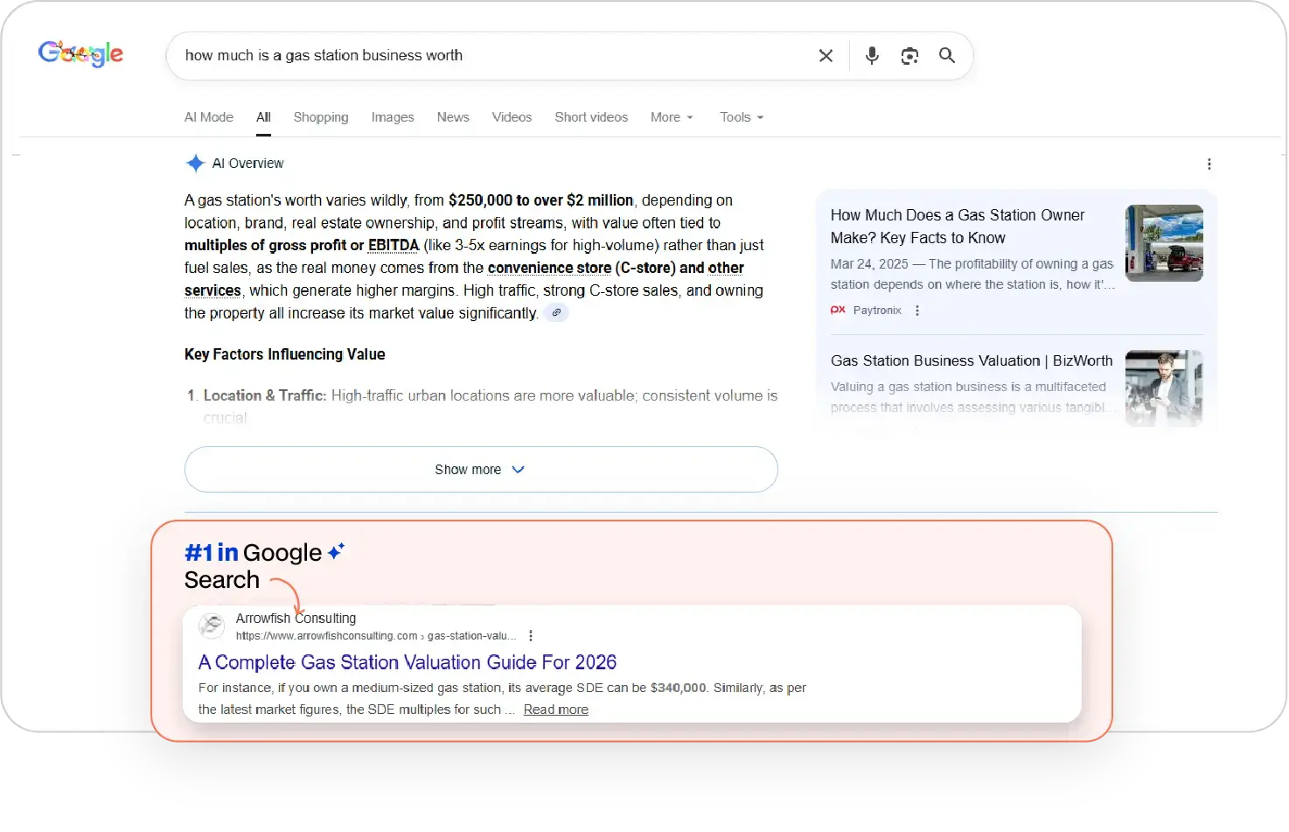Click the Arrowfish Consulting favicon
The height and width of the screenshot is (832, 1289).
[211, 626]
